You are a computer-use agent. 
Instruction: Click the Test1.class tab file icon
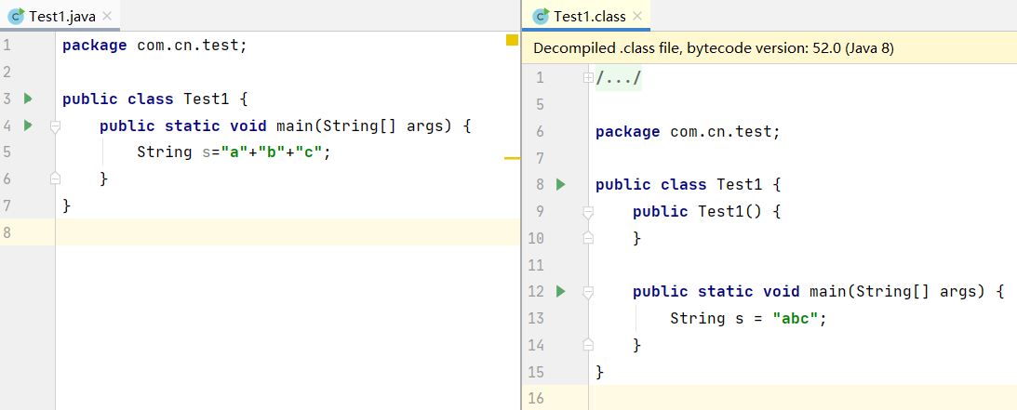(x=541, y=16)
